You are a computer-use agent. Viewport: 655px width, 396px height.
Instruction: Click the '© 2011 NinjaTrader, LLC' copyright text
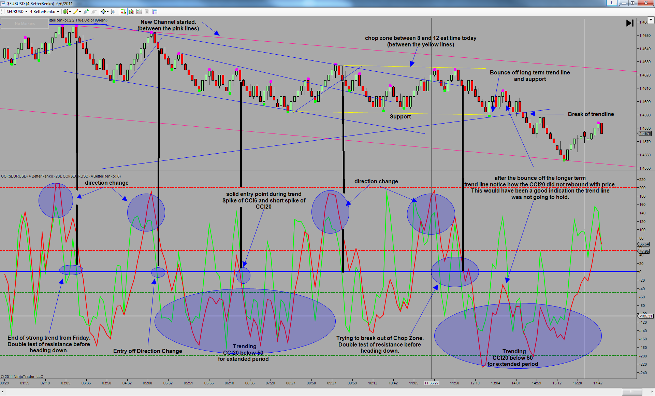point(22,377)
